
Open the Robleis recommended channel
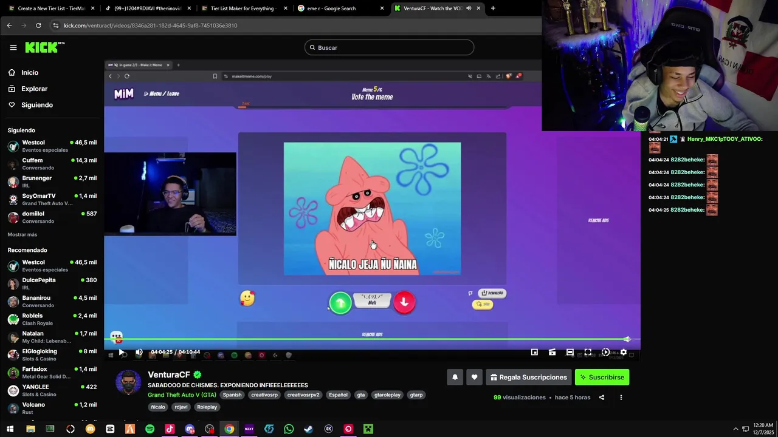click(52, 319)
